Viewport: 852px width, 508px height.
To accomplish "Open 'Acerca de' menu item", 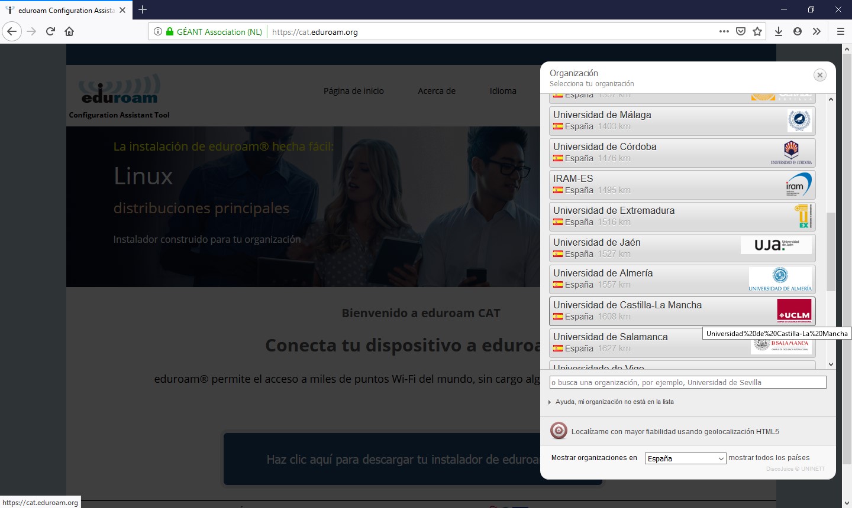I will [x=437, y=91].
